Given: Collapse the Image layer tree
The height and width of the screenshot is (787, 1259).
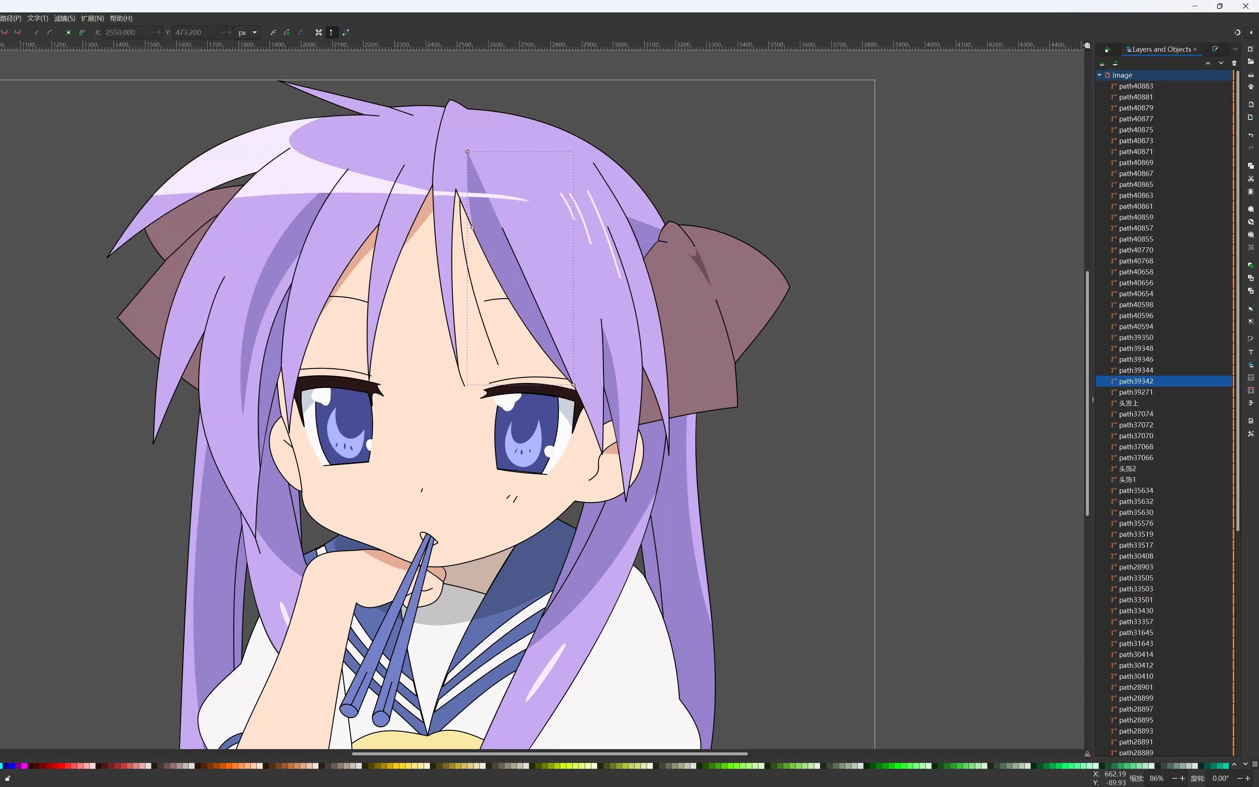Looking at the screenshot, I should pyautogui.click(x=1099, y=75).
